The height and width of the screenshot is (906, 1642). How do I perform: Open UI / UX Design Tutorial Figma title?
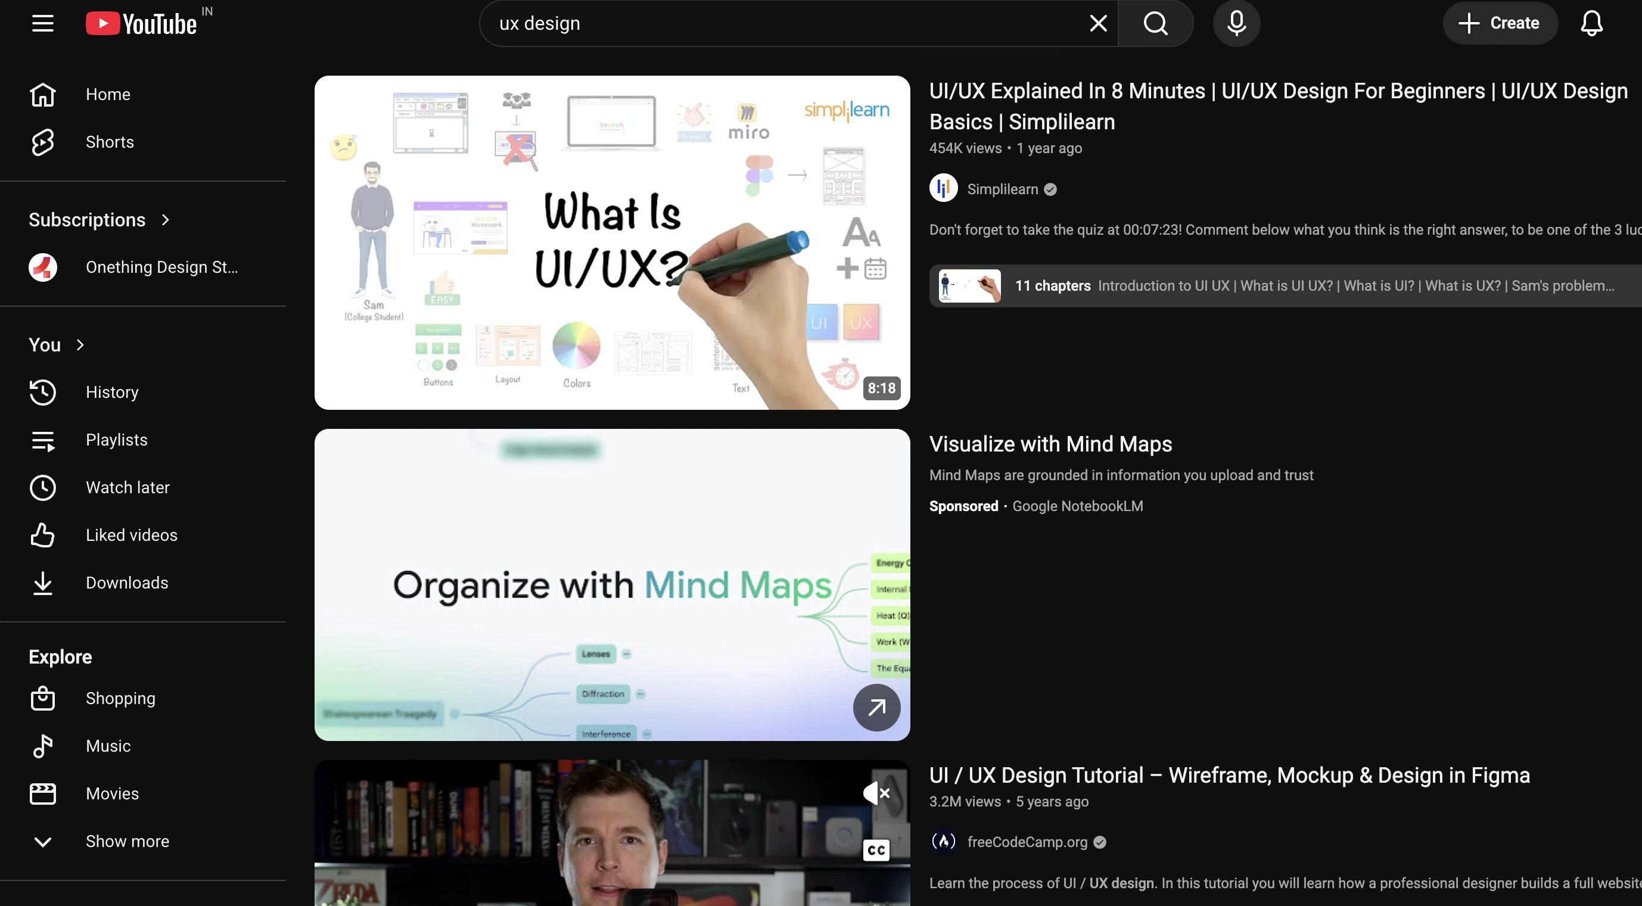point(1230,776)
